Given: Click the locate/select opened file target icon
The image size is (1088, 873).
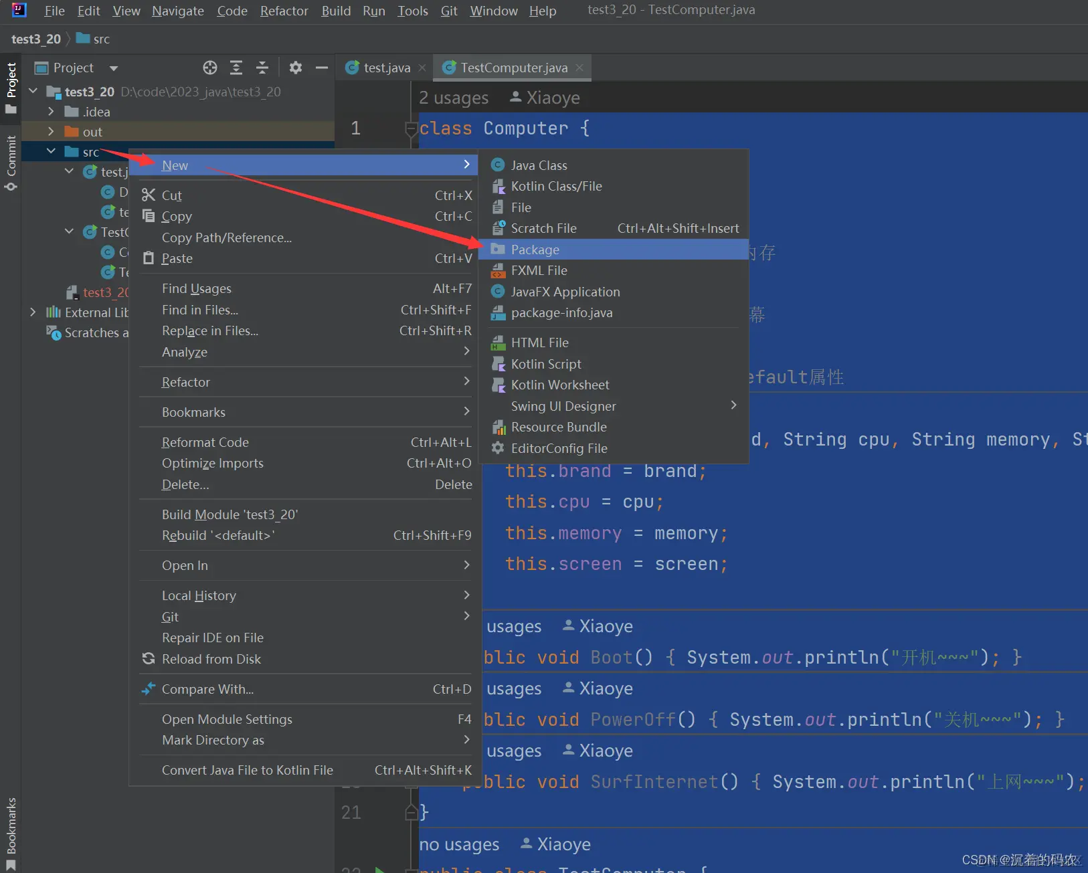Looking at the screenshot, I should click(x=210, y=68).
